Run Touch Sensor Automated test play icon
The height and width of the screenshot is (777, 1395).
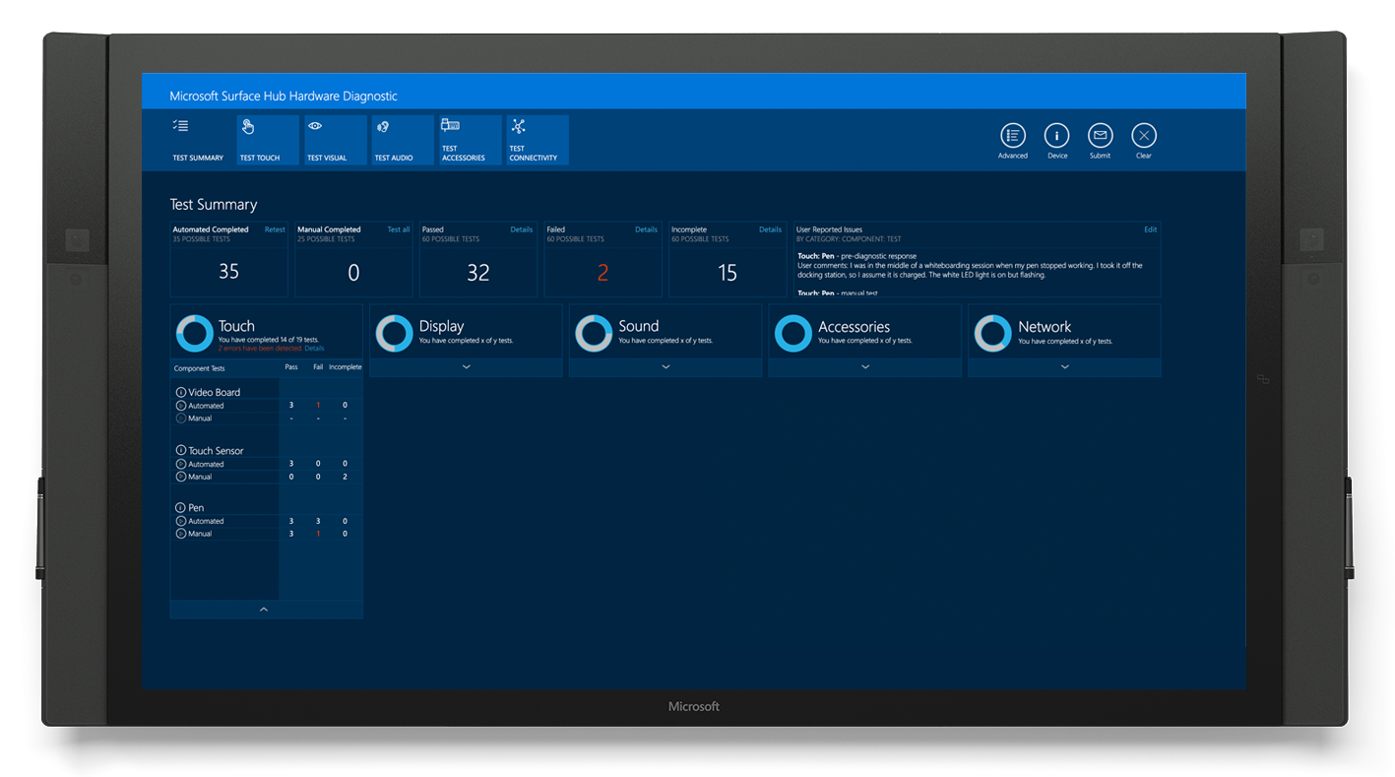tap(181, 464)
